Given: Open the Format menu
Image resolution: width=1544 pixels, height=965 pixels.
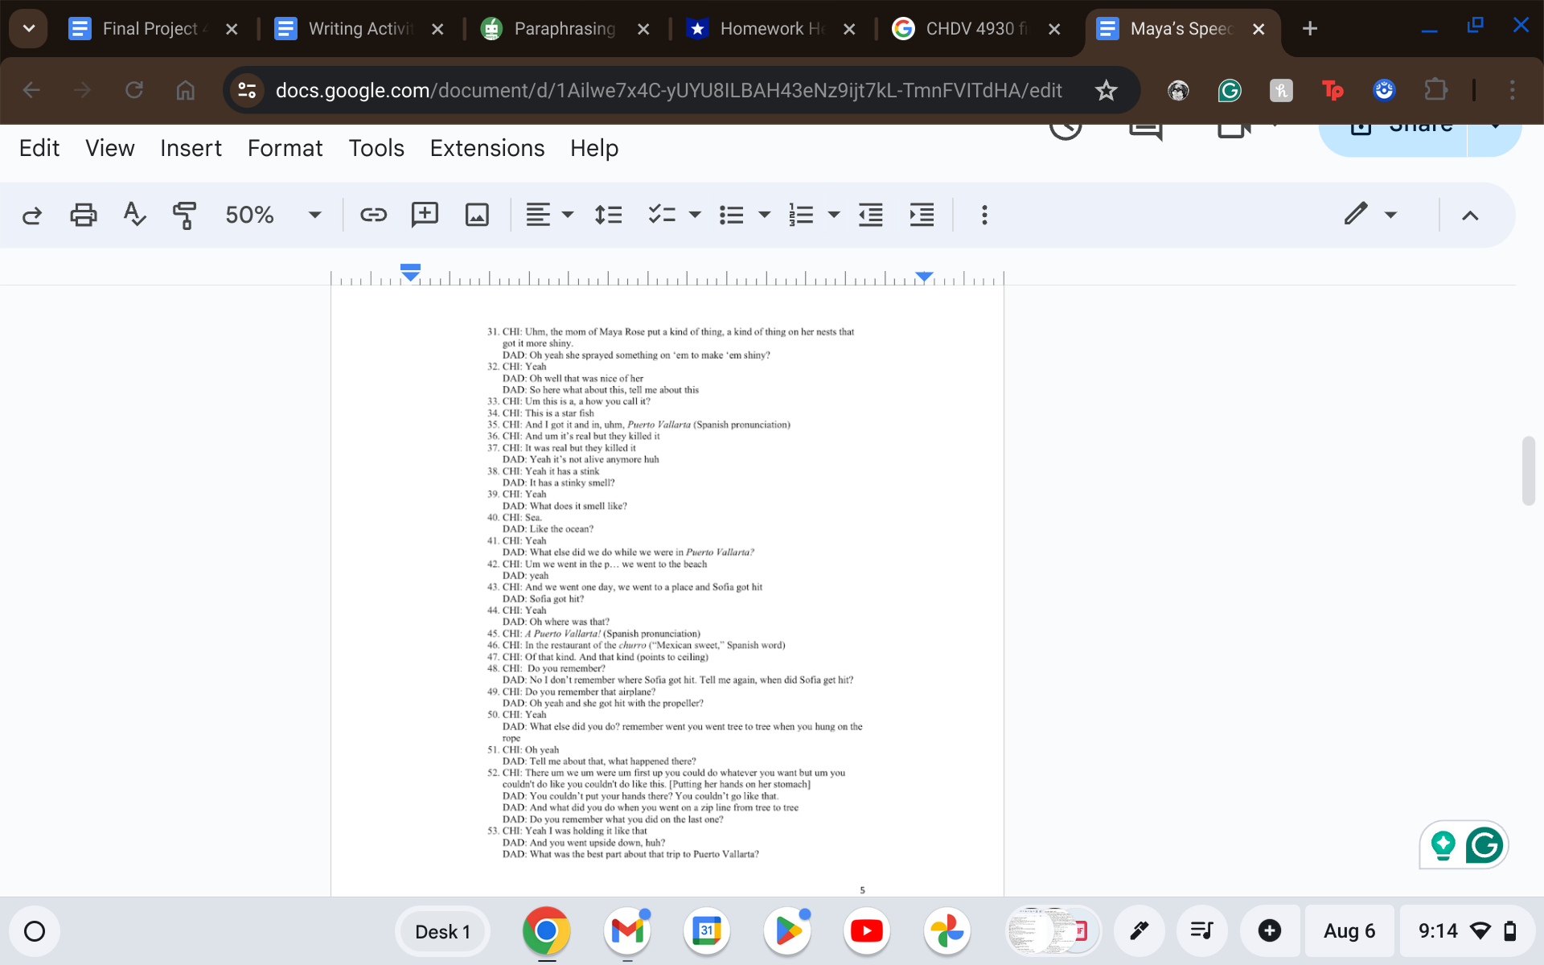Looking at the screenshot, I should click(285, 148).
